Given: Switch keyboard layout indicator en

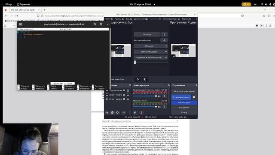Looking at the screenshot, I should pyautogui.click(x=255, y=4).
